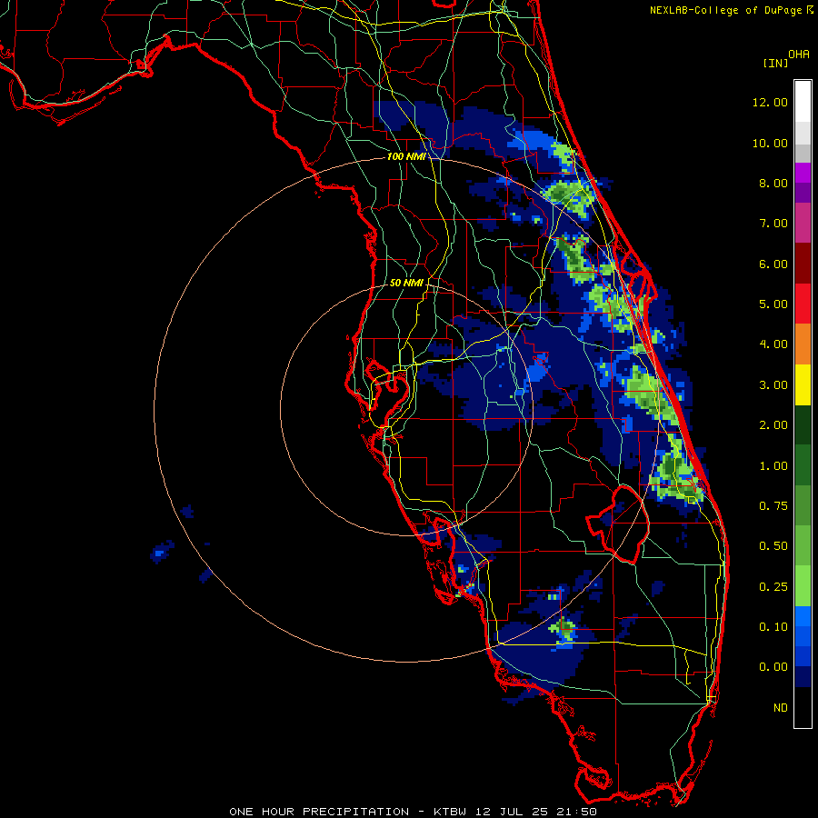Click the 100 NMI range ring label
The height and width of the screenshot is (818, 818).
point(406,156)
